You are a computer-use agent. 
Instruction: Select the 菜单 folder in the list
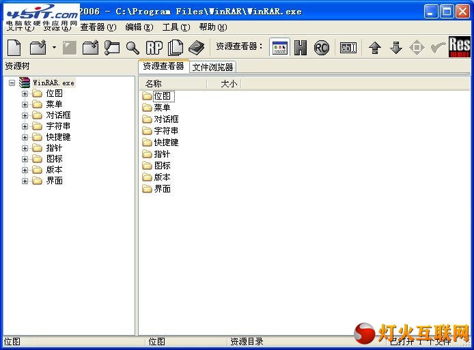tap(156, 108)
